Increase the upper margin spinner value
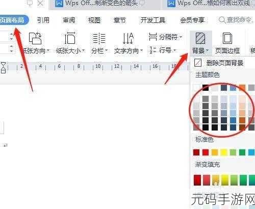The height and width of the screenshot is (209, 255). click(12, 34)
